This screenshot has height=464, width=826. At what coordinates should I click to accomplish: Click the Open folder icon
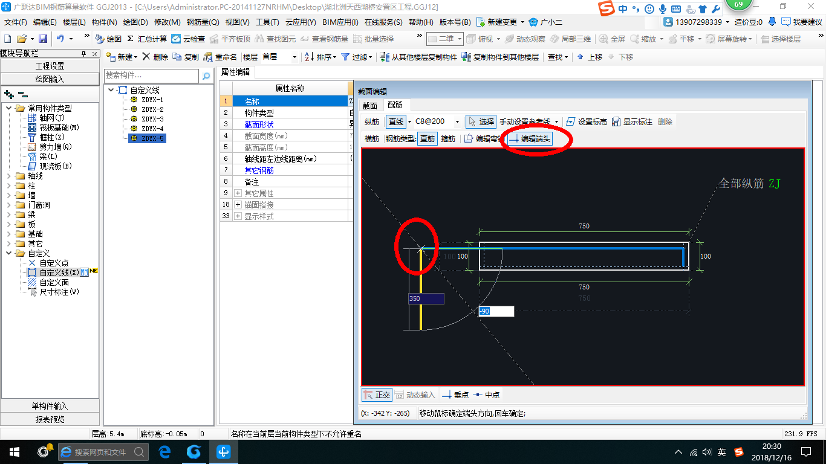(x=22, y=39)
